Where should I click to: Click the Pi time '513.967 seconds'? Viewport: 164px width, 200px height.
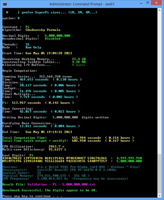point(26,103)
